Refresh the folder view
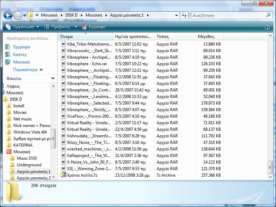The image size is (276, 207). click(x=184, y=15)
